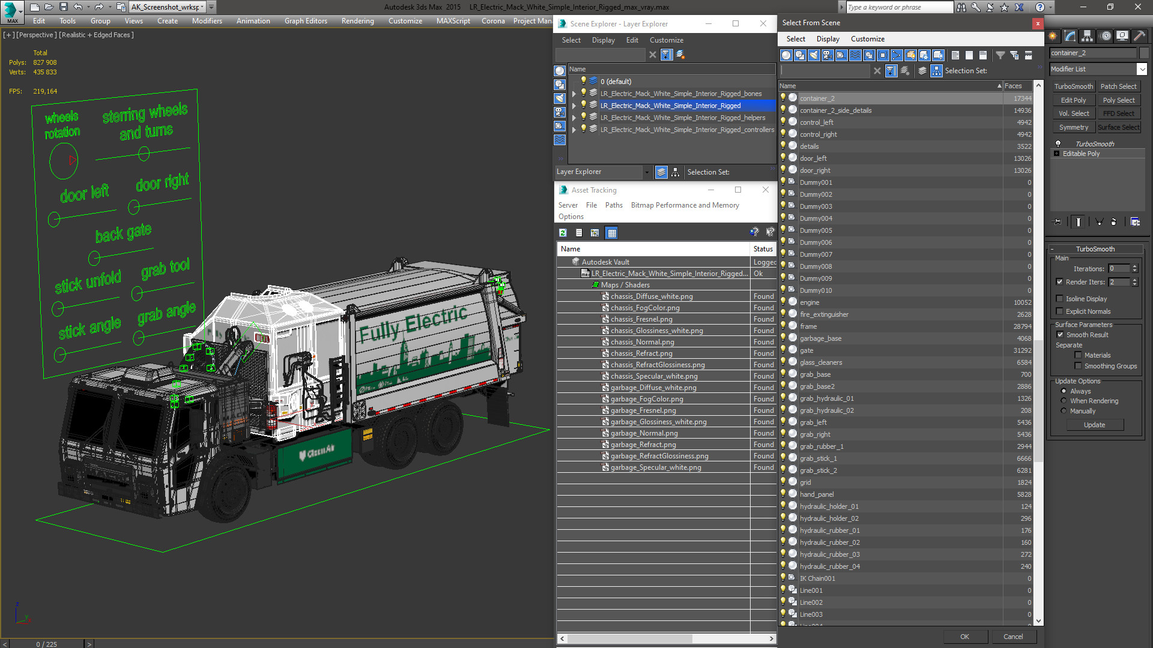
Task: Open the 3ds Max application menu button
Action: (x=11, y=11)
